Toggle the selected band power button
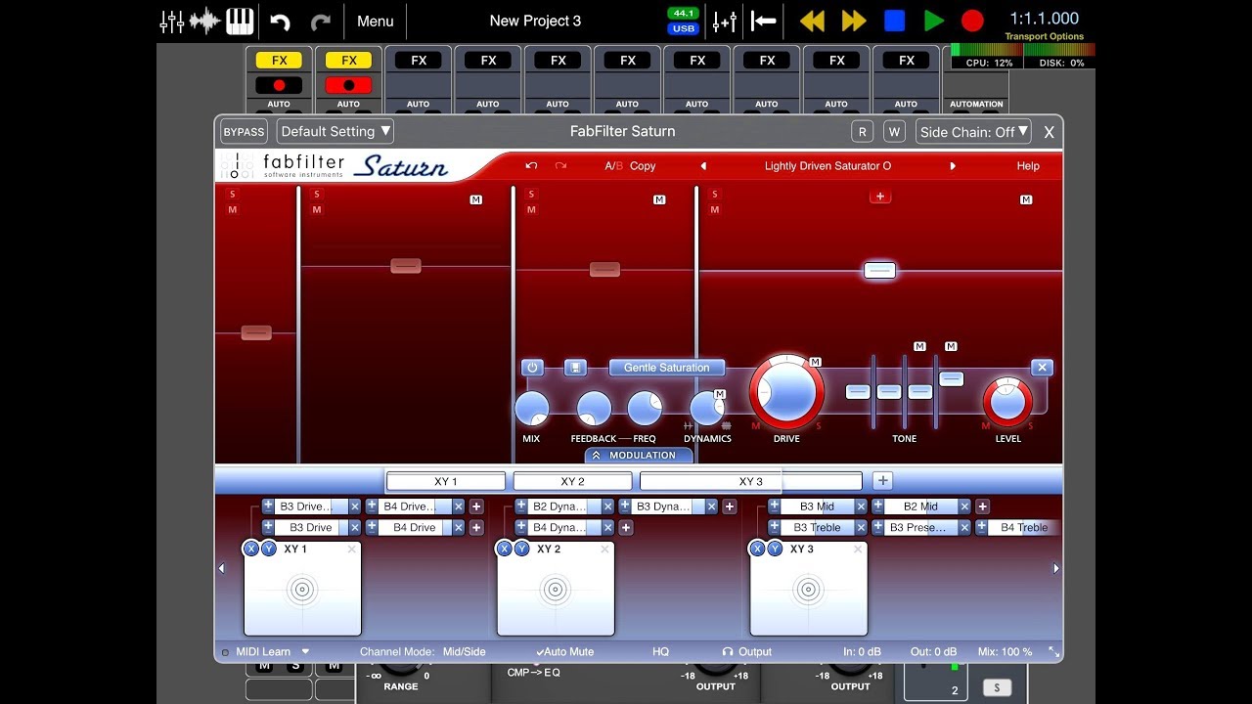This screenshot has width=1252, height=704. [x=532, y=368]
